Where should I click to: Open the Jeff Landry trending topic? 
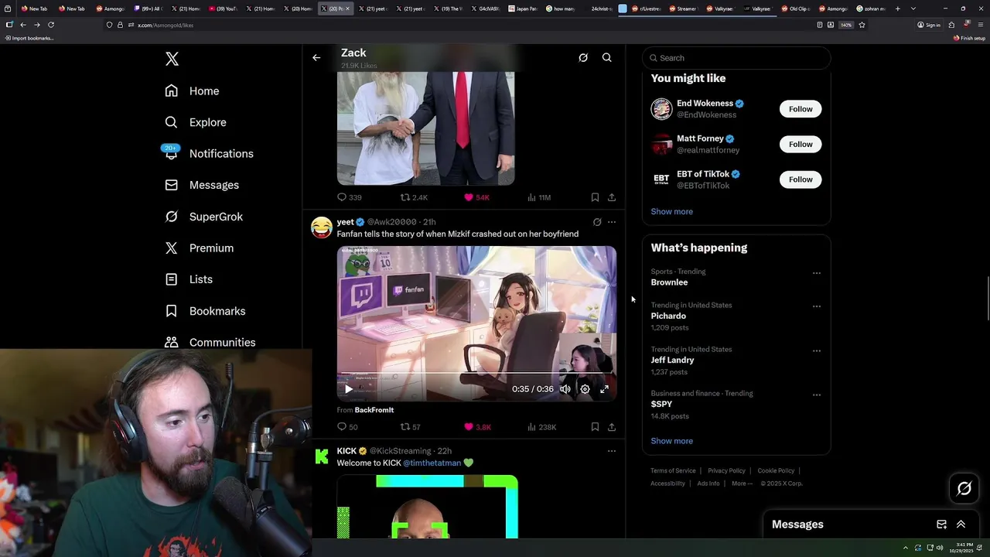tap(672, 360)
